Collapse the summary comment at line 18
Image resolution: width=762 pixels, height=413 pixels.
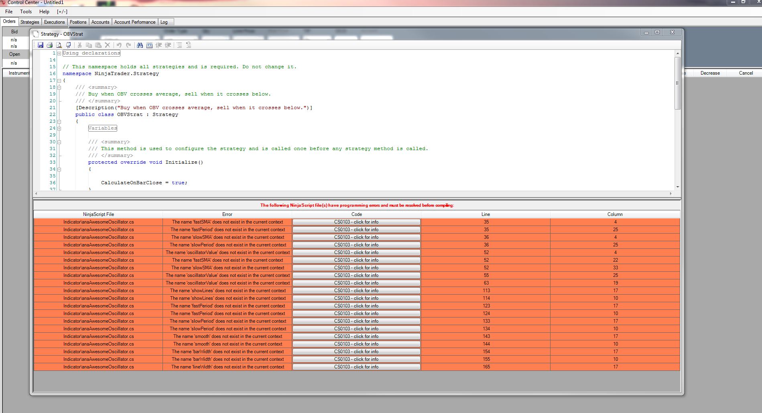pyautogui.click(x=59, y=87)
